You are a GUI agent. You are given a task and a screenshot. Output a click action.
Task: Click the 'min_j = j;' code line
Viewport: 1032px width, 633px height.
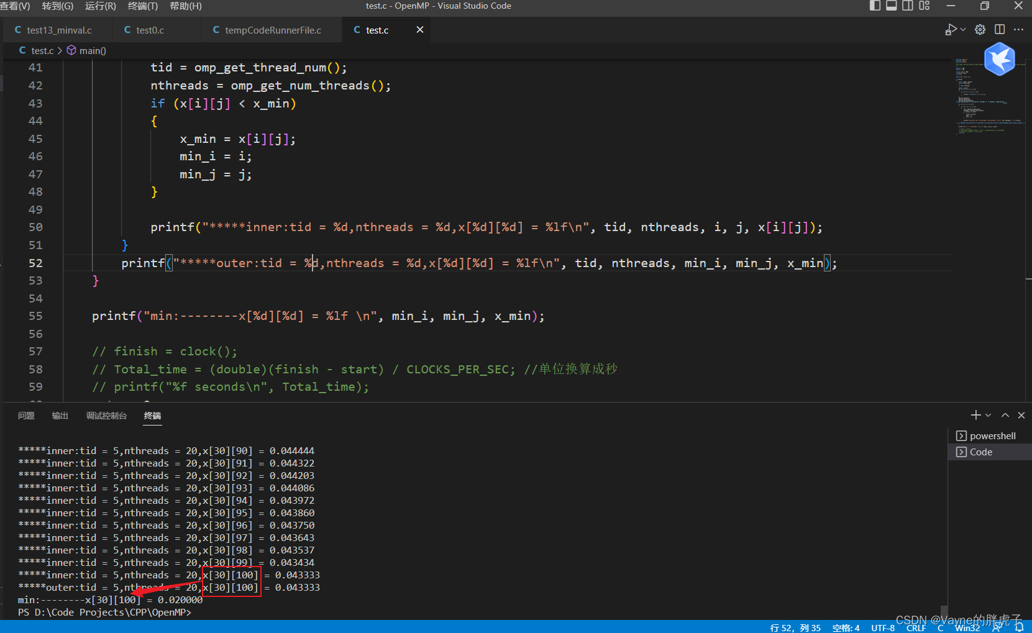216,175
